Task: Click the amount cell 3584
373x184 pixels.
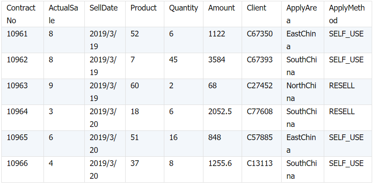Action: (217, 60)
